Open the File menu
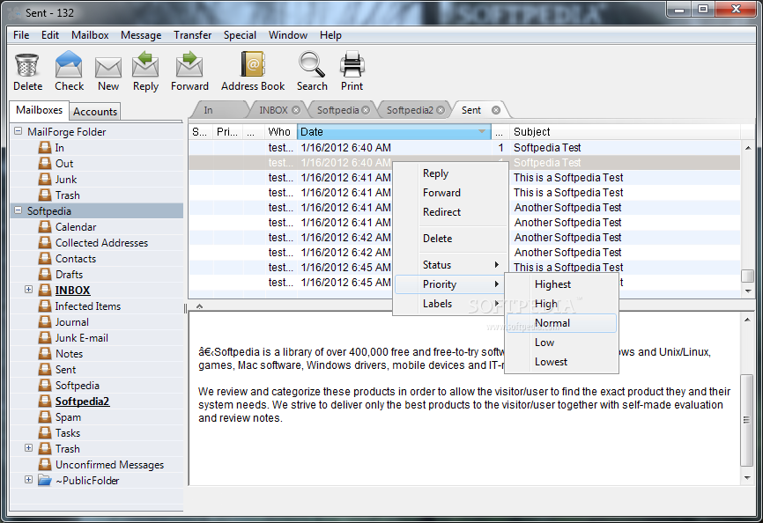The image size is (763, 523). pos(21,35)
